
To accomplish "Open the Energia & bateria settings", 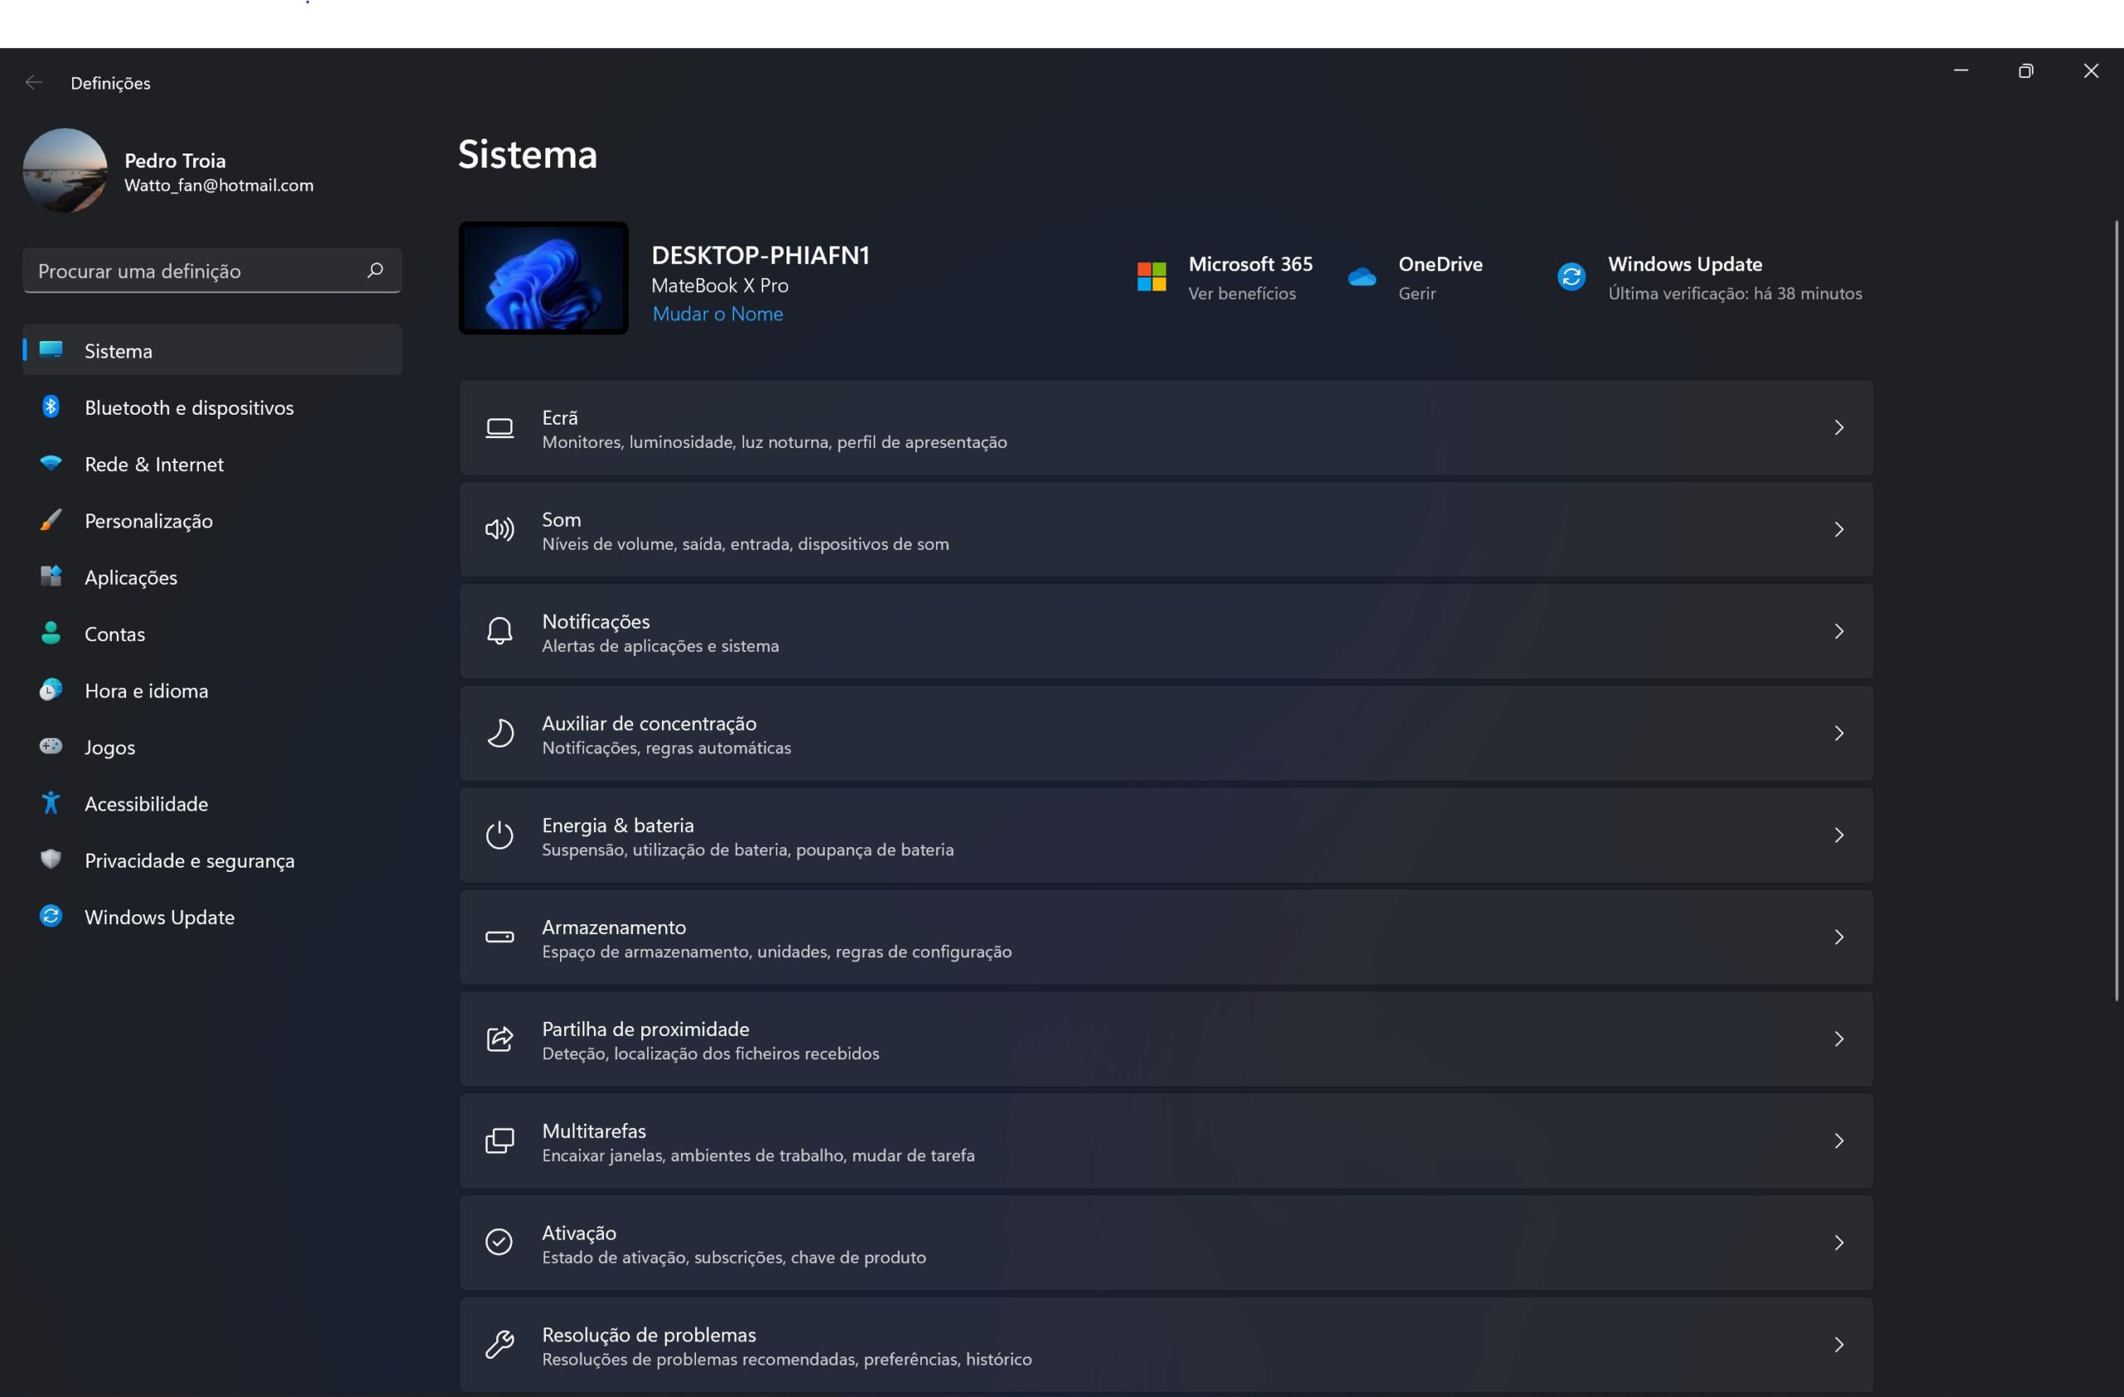I will (x=1165, y=835).
